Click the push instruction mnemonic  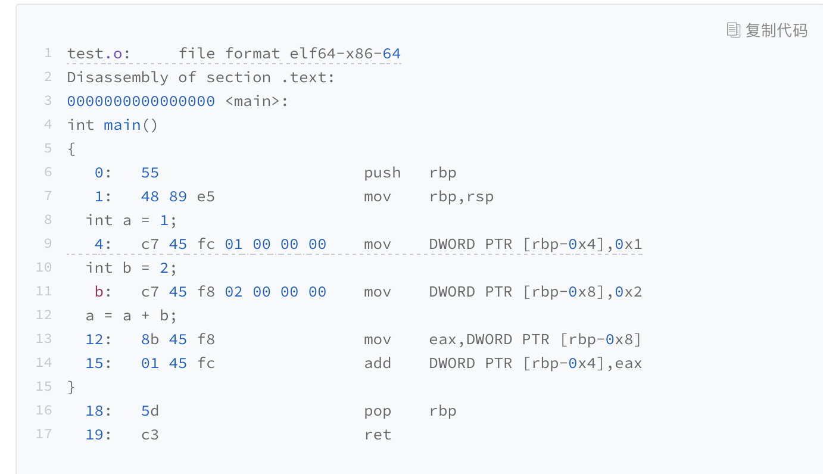[382, 173]
